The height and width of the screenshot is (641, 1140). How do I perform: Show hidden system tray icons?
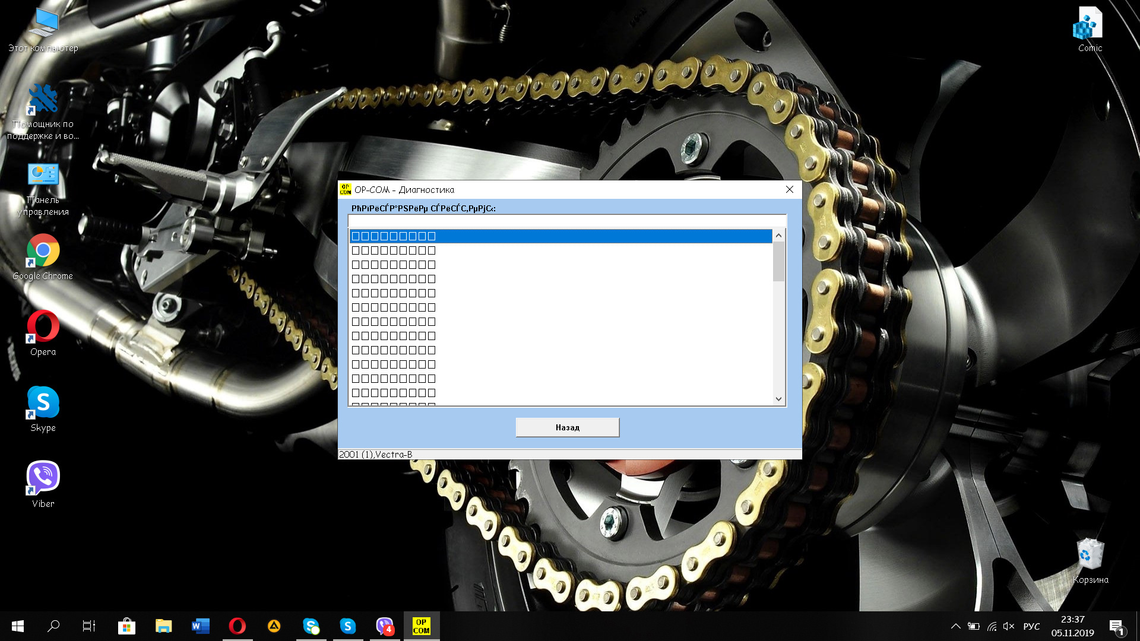pyautogui.click(x=955, y=626)
